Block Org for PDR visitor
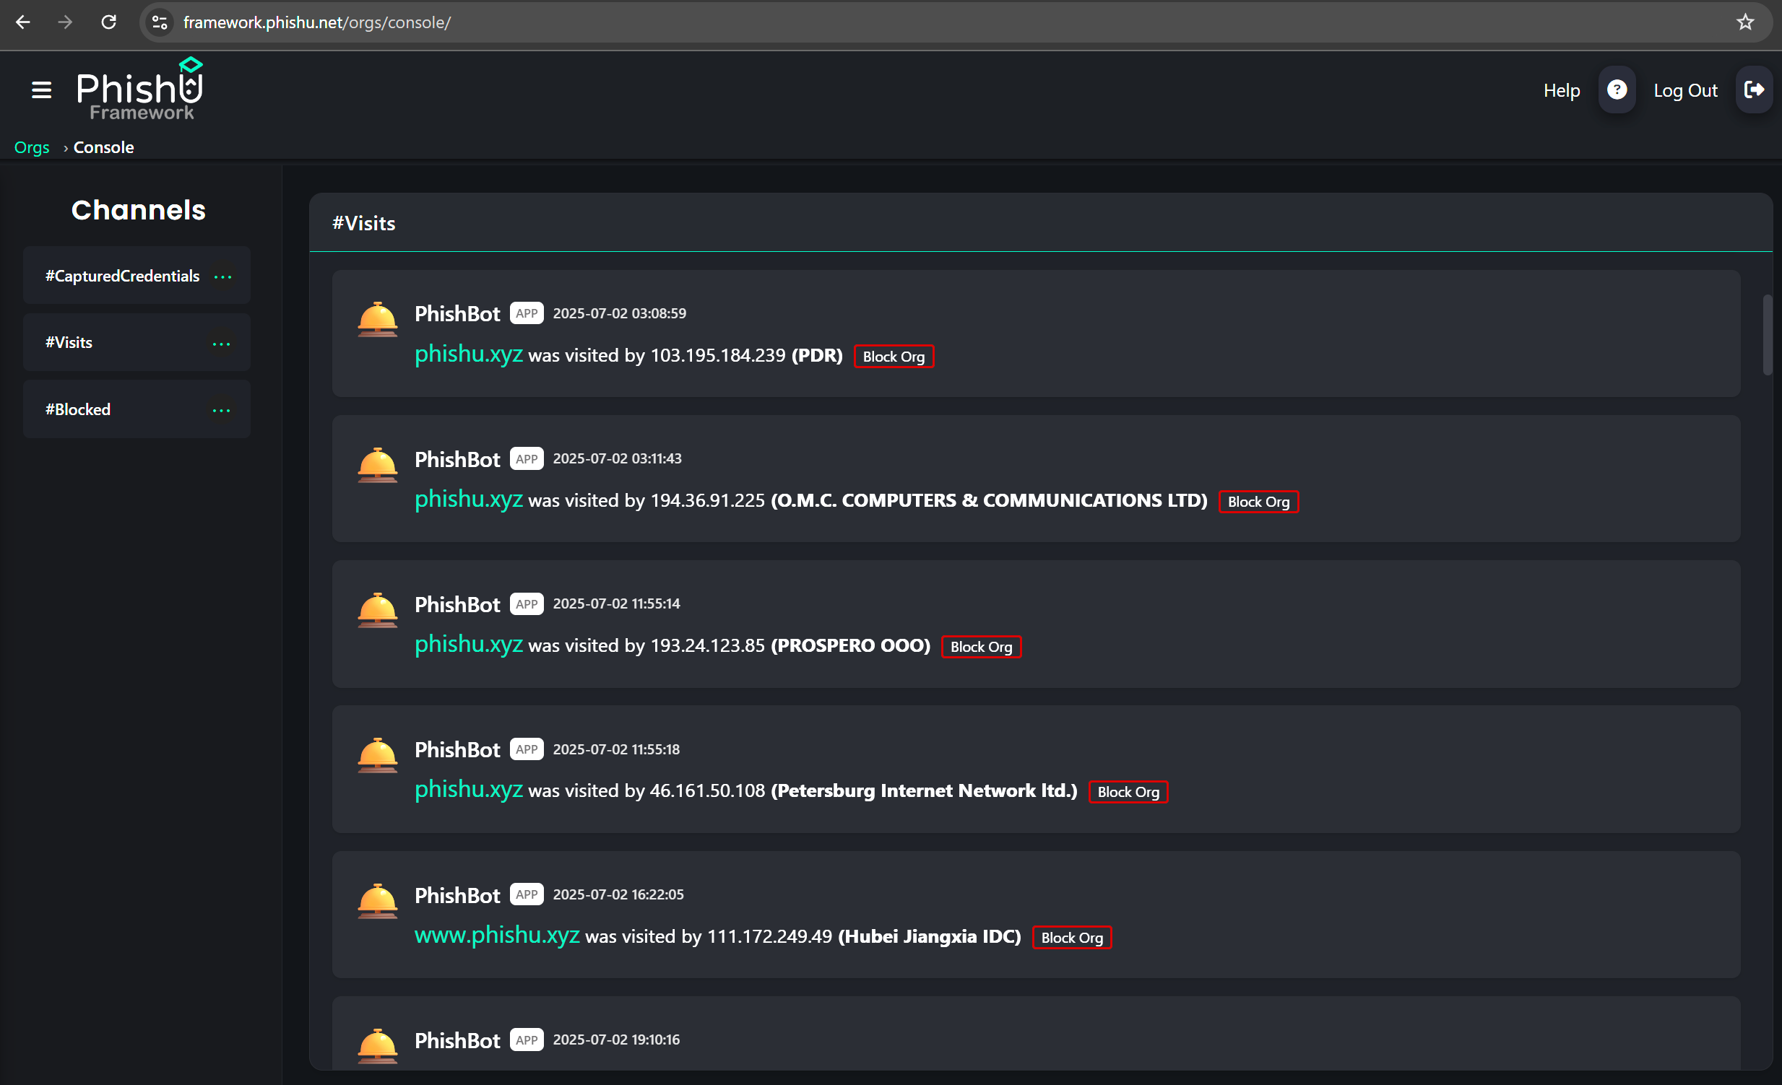 (894, 357)
